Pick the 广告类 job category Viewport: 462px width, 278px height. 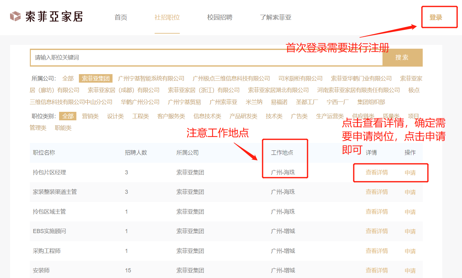(x=299, y=116)
